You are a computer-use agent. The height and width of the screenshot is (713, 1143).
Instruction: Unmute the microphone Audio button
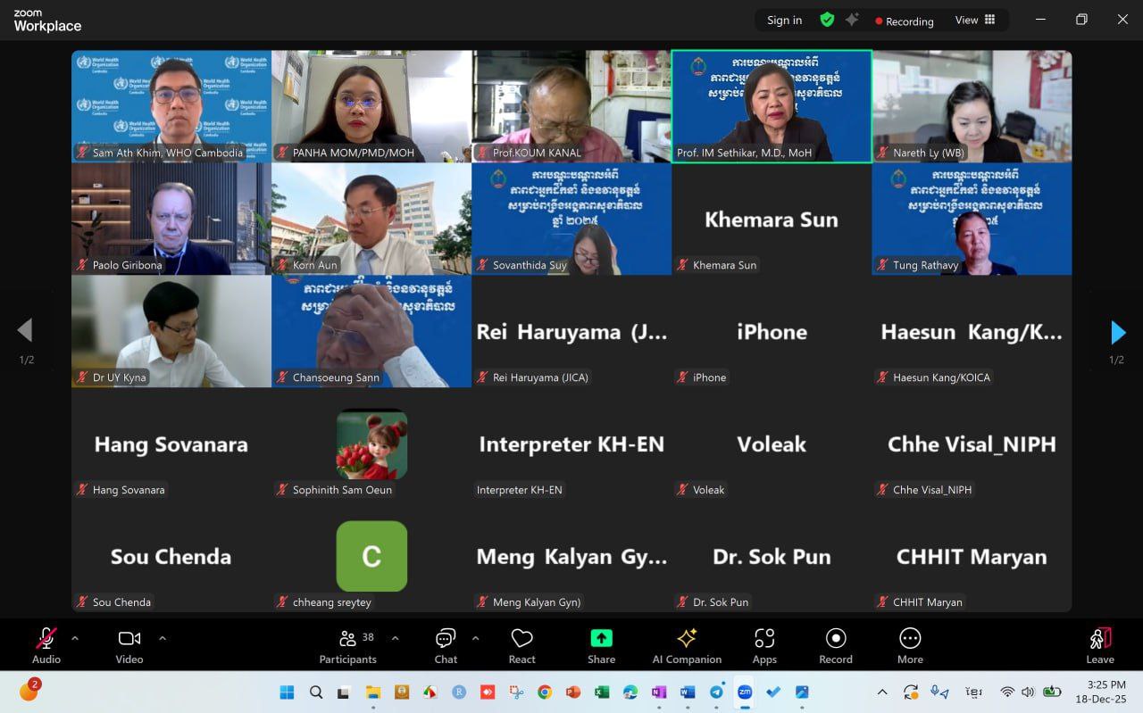click(46, 646)
